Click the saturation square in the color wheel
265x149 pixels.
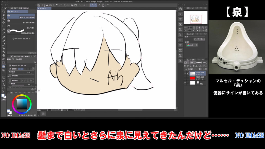click(22, 104)
